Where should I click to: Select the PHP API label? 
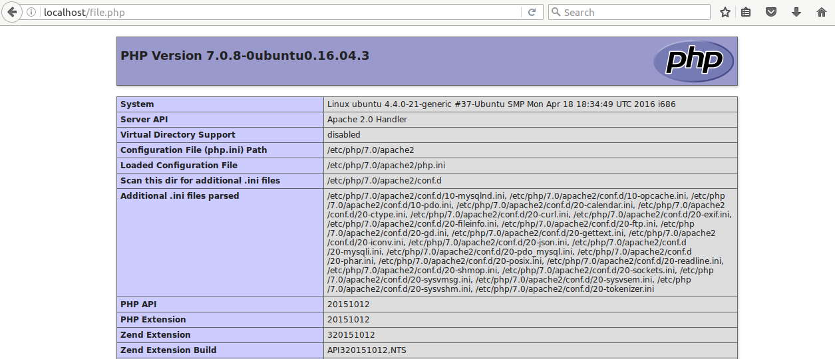tap(138, 304)
